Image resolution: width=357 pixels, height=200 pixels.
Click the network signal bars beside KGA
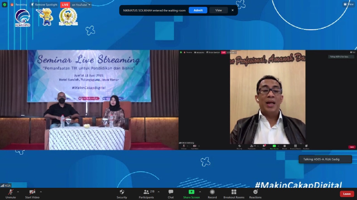pos(3,186)
